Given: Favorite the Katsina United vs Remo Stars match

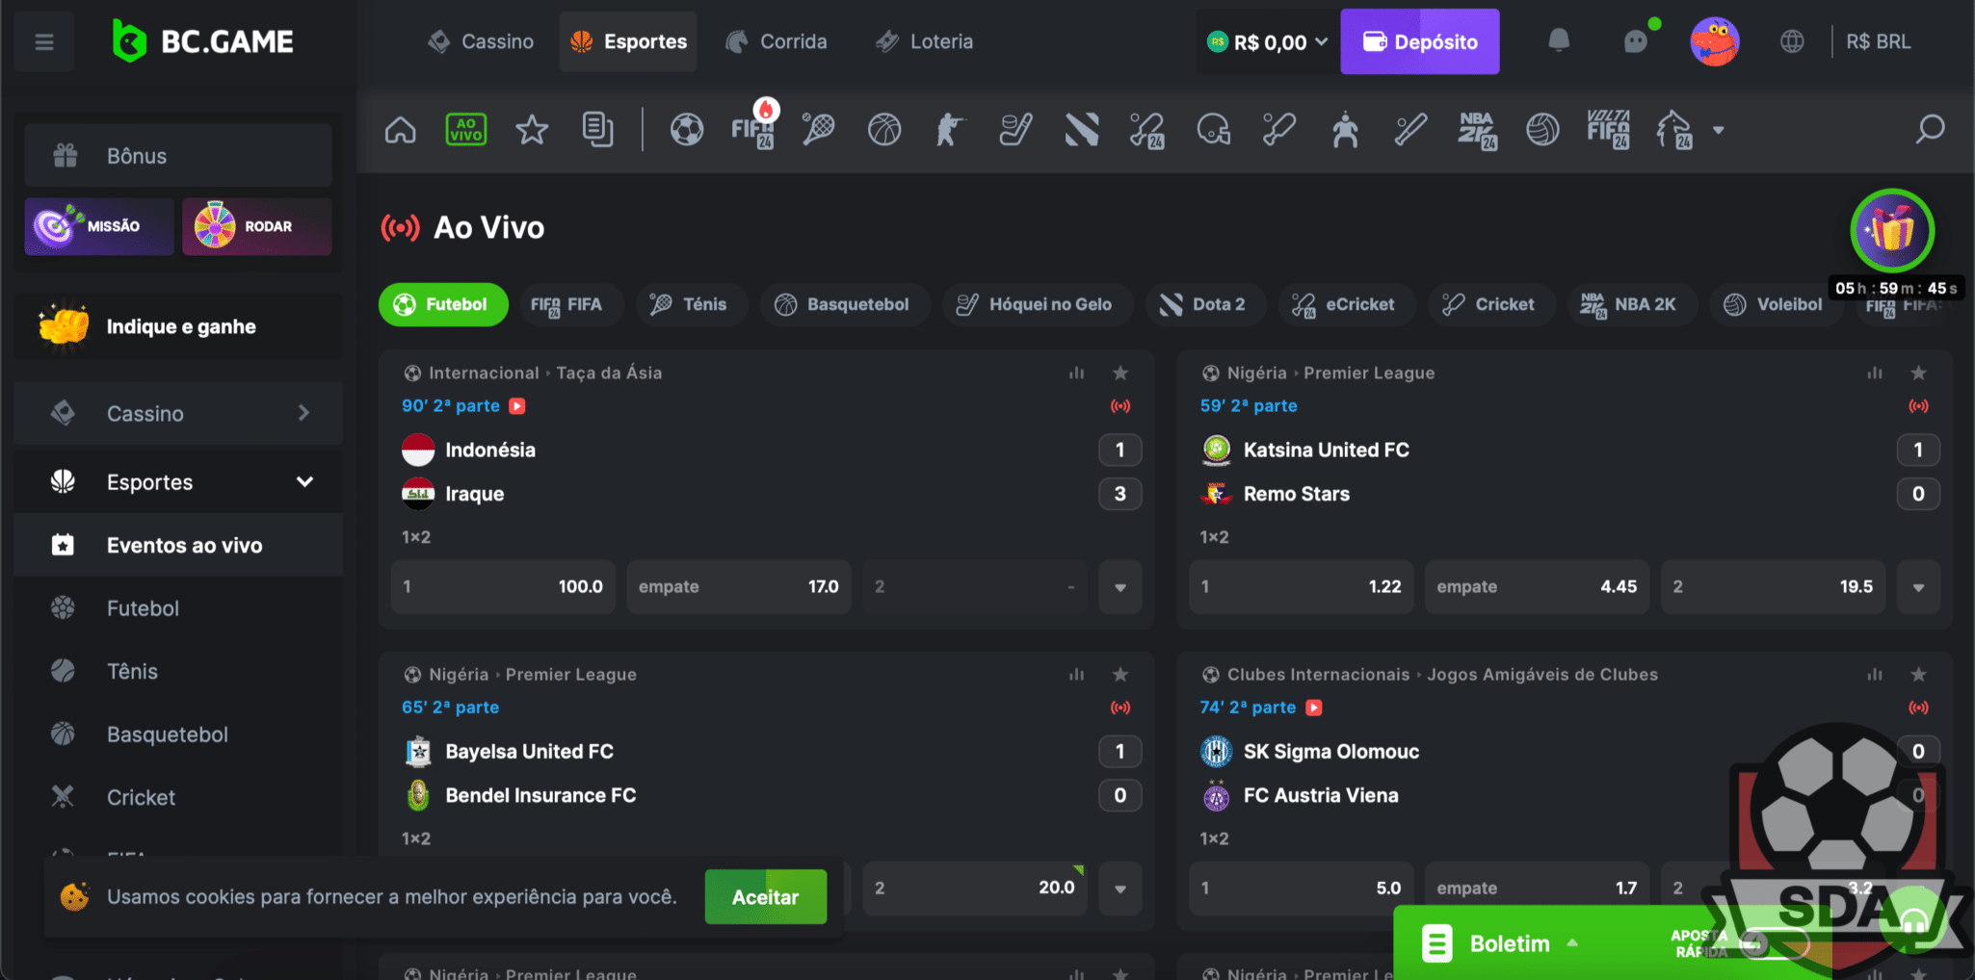Looking at the screenshot, I should click(x=1919, y=373).
